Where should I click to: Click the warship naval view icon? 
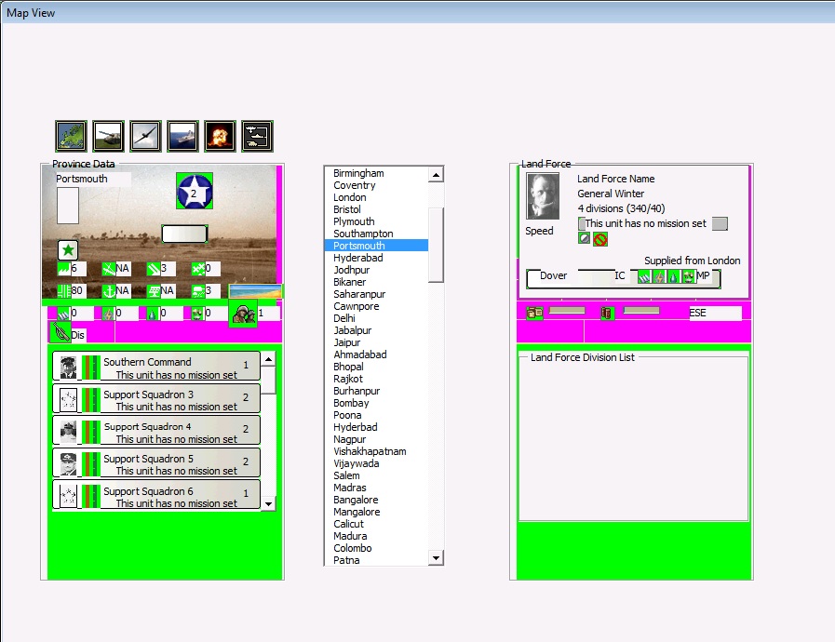[x=182, y=136]
